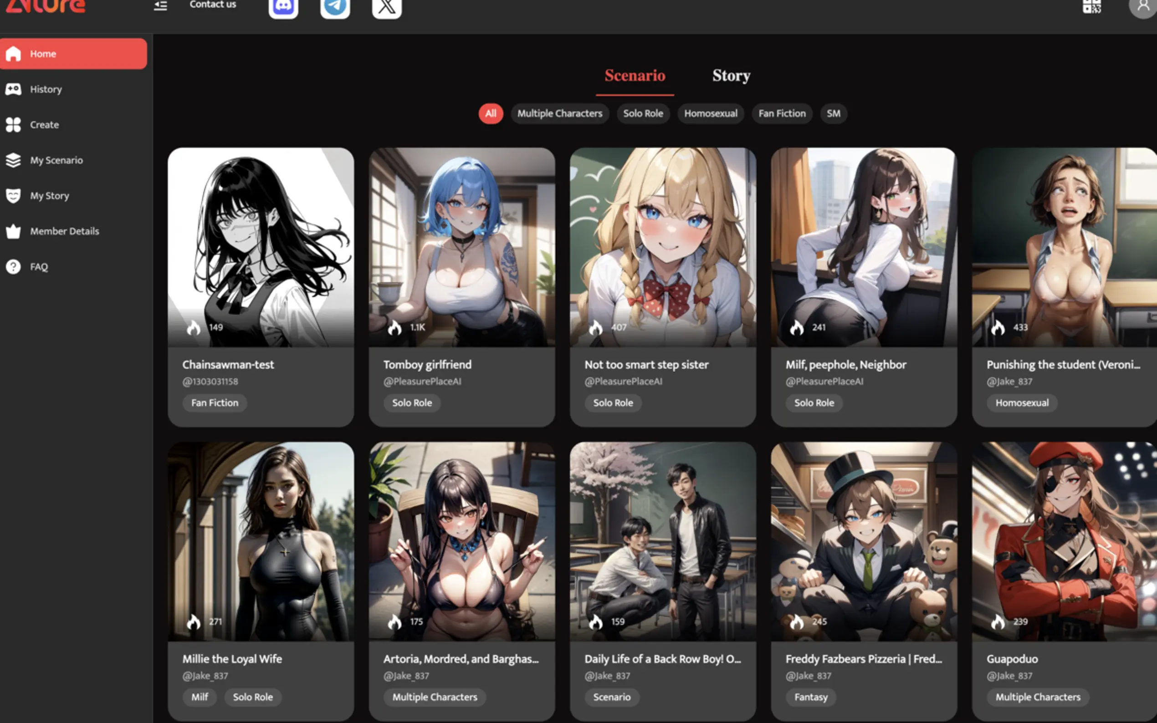Open the Discord icon link

coord(283,7)
